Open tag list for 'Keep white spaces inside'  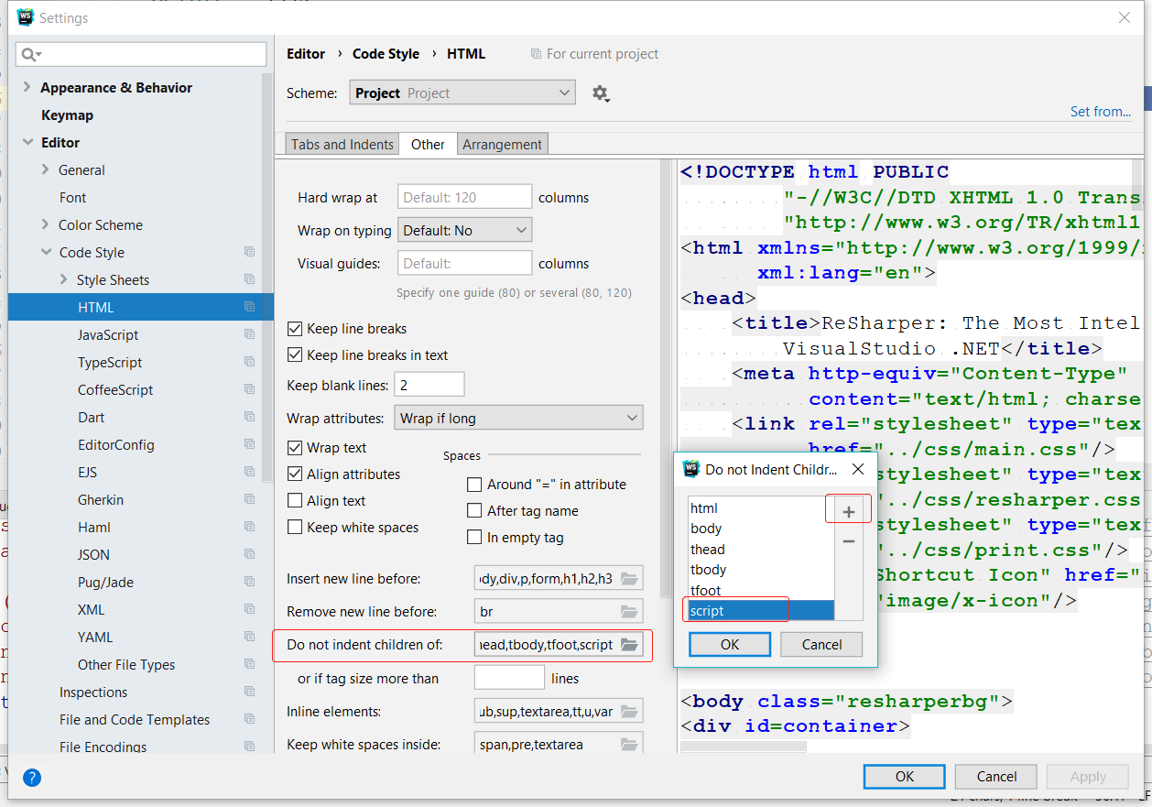tap(630, 744)
